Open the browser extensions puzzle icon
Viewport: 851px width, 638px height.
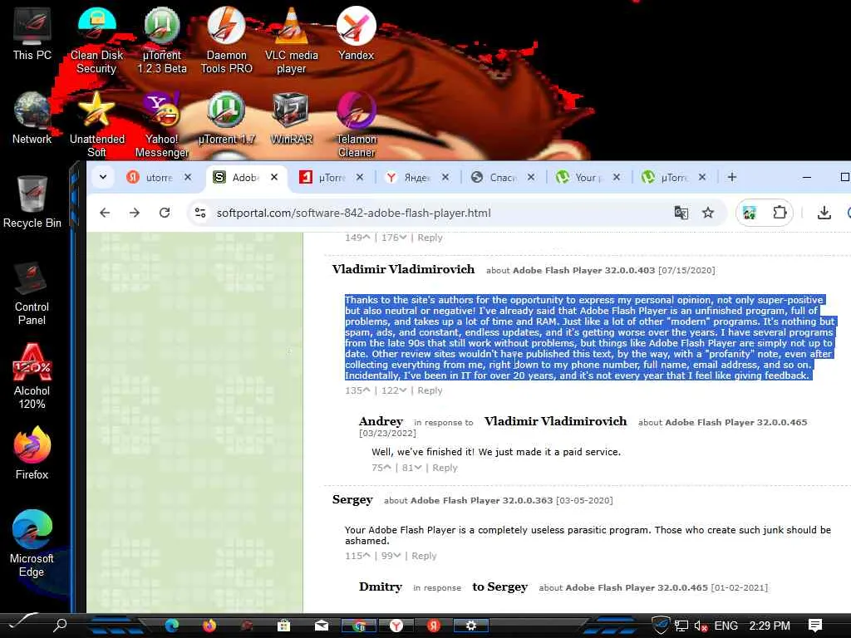click(x=780, y=213)
